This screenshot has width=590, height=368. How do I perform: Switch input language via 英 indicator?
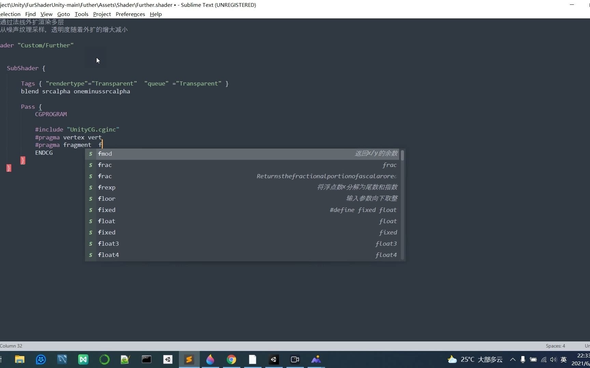click(564, 359)
